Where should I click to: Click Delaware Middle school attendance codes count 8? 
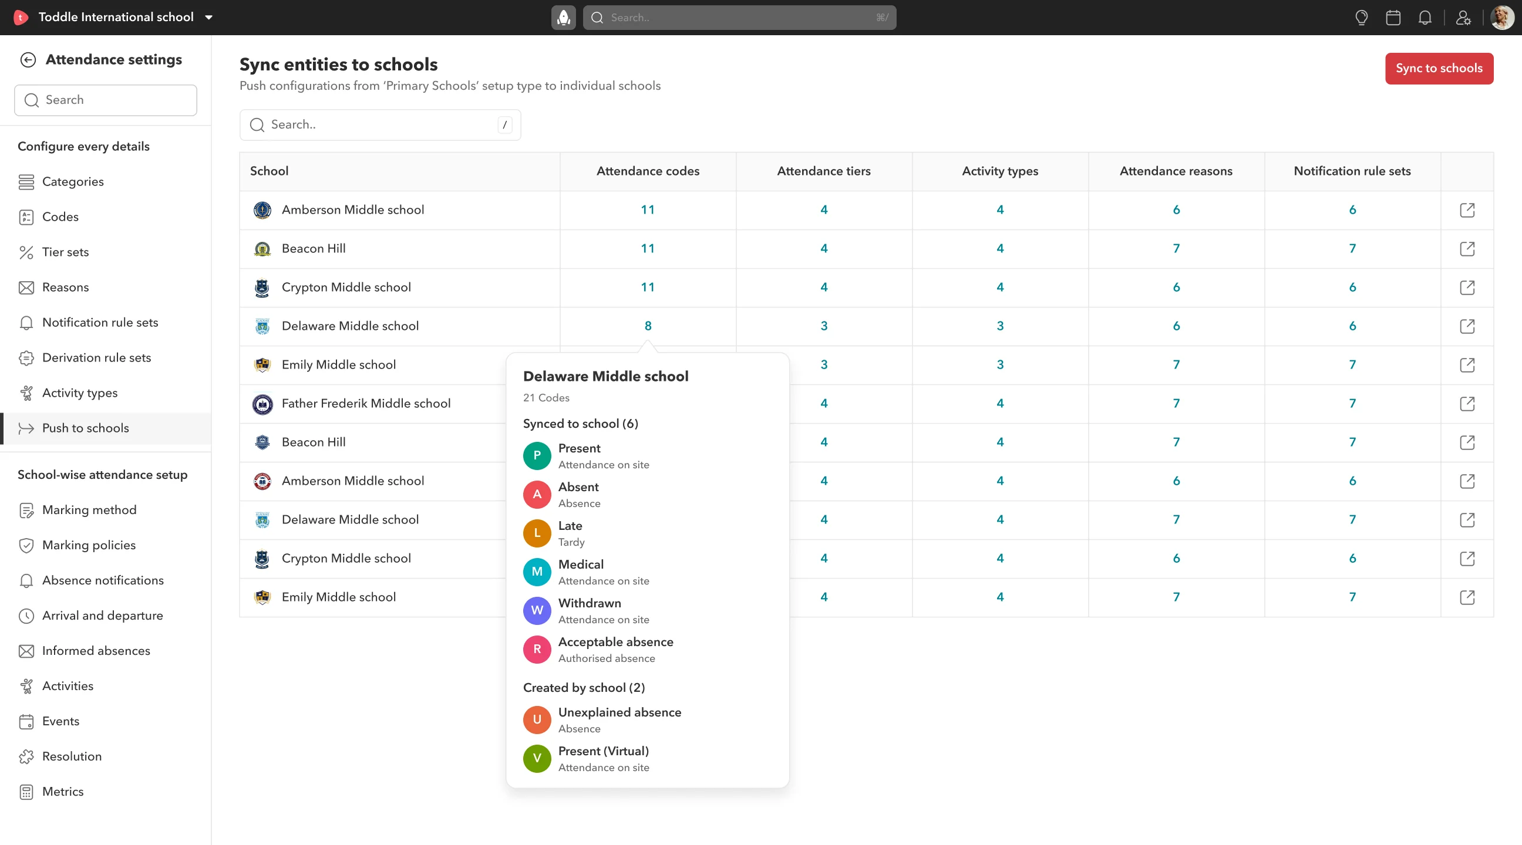[x=648, y=326]
